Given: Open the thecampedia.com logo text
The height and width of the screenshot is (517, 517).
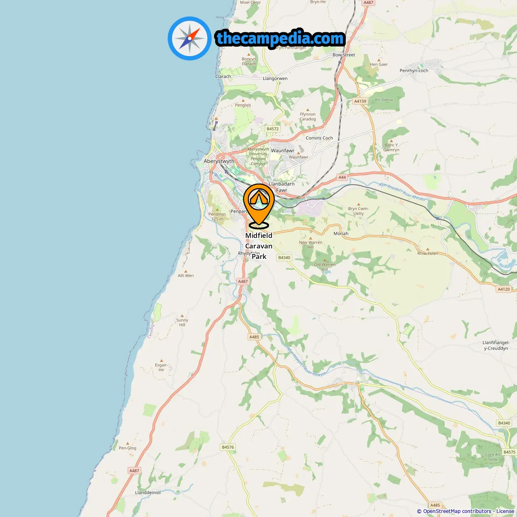Looking at the screenshot, I should pos(280,38).
